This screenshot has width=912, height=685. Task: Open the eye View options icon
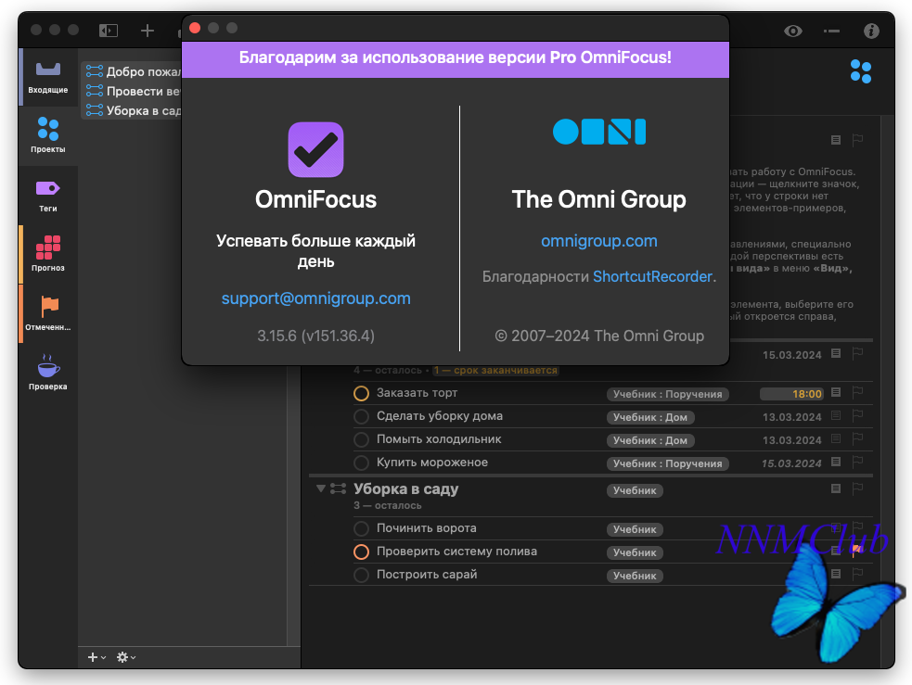(792, 31)
